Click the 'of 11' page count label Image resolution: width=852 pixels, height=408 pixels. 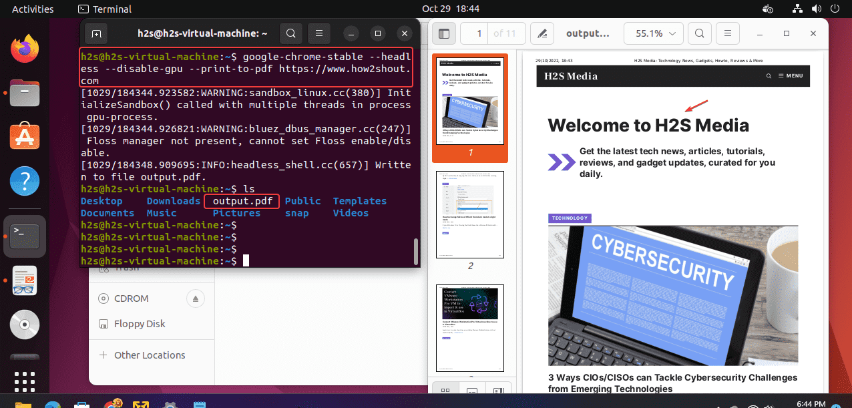click(505, 33)
